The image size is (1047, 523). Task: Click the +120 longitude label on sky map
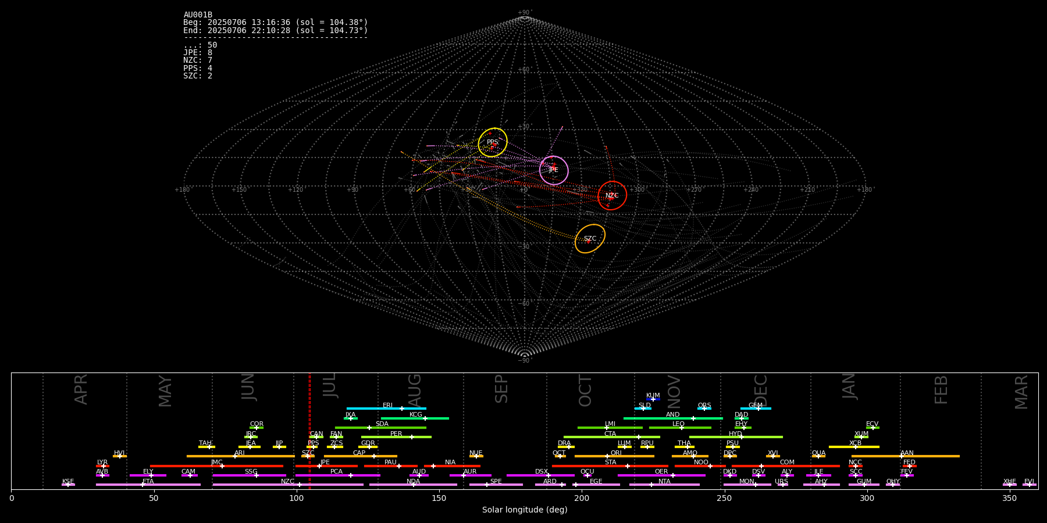click(296, 190)
